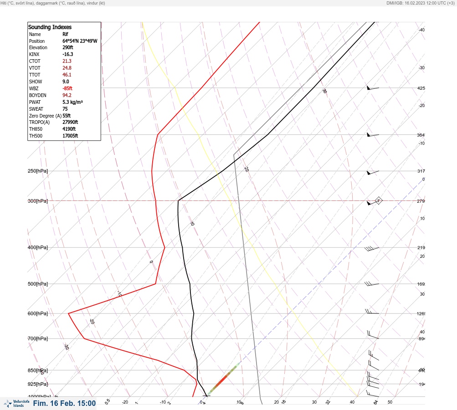Click the wind barb at 500 hPa
This screenshot has width=457, height=410.
pos(372,283)
